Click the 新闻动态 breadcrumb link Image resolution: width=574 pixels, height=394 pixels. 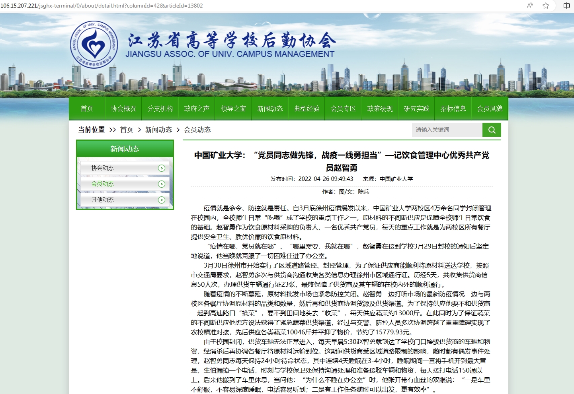[158, 130]
